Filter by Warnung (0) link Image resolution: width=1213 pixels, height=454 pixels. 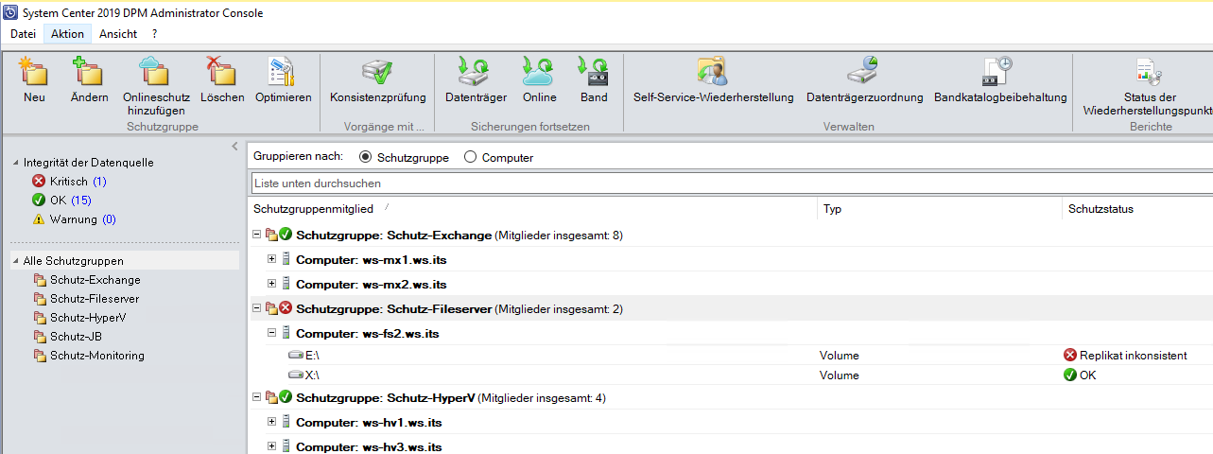pyautogui.click(x=83, y=218)
